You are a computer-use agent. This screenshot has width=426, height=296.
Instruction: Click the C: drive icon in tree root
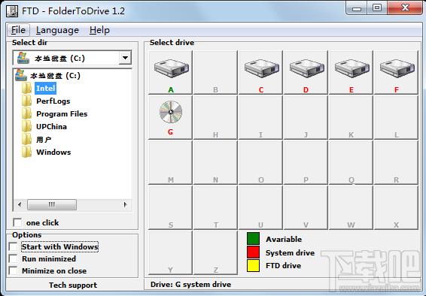click(x=21, y=75)
